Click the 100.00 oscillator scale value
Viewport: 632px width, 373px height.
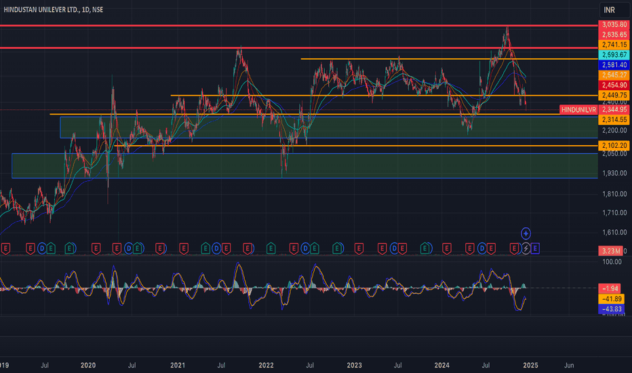(x=612, y=262)
